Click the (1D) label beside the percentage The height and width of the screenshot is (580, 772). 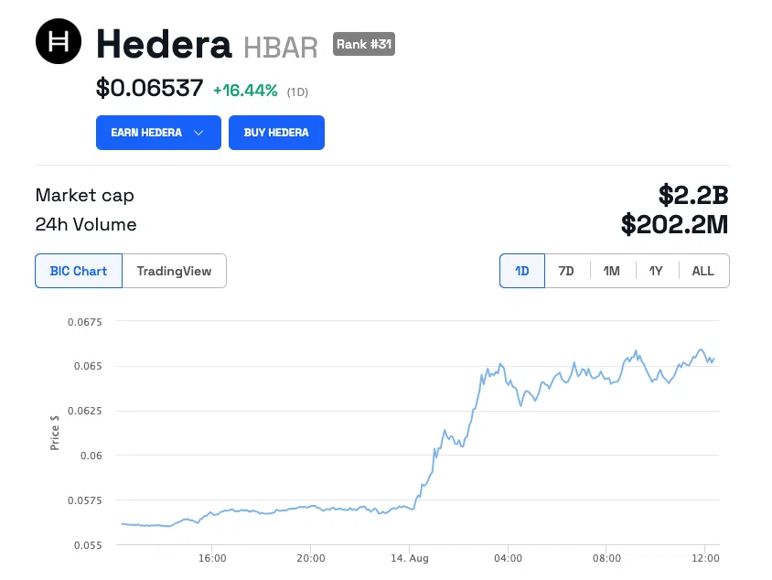click(298, 91)
